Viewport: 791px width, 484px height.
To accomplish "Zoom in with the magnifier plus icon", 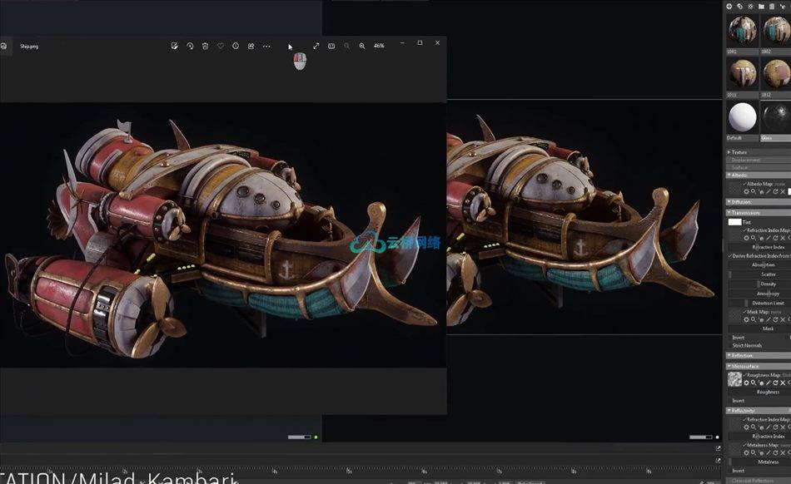I will point(361,46).
